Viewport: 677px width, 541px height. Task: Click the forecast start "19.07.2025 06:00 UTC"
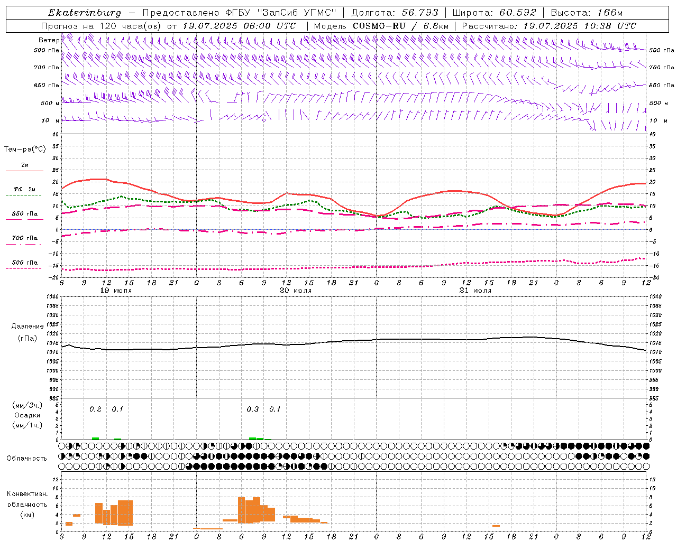pyautogui.click(x=239, y=26)
